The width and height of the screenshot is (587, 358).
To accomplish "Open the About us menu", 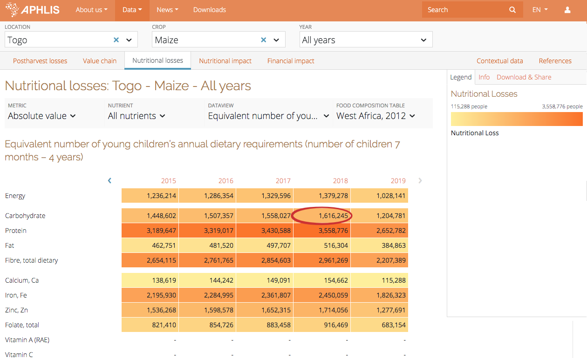I will pyautogui.click(x=92, y=10).
